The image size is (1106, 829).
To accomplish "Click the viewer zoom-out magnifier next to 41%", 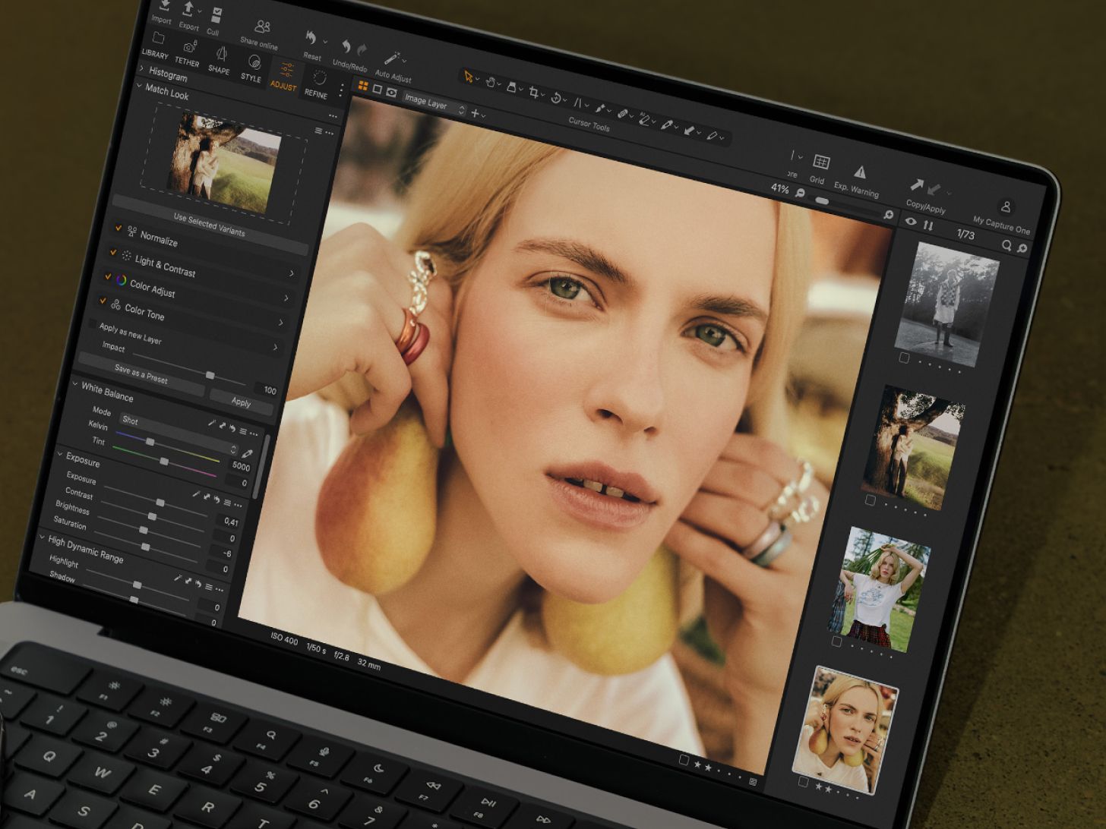I will 800,193.
